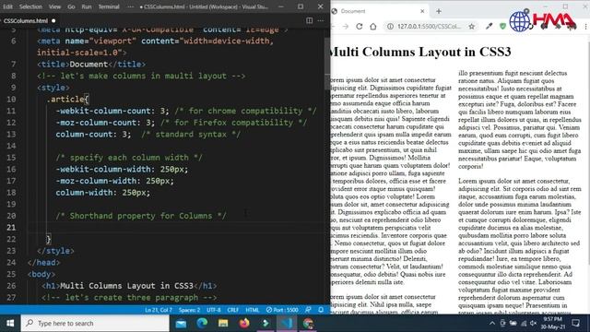
Task: Click the Type here to search box
Action: coord(96,324)
